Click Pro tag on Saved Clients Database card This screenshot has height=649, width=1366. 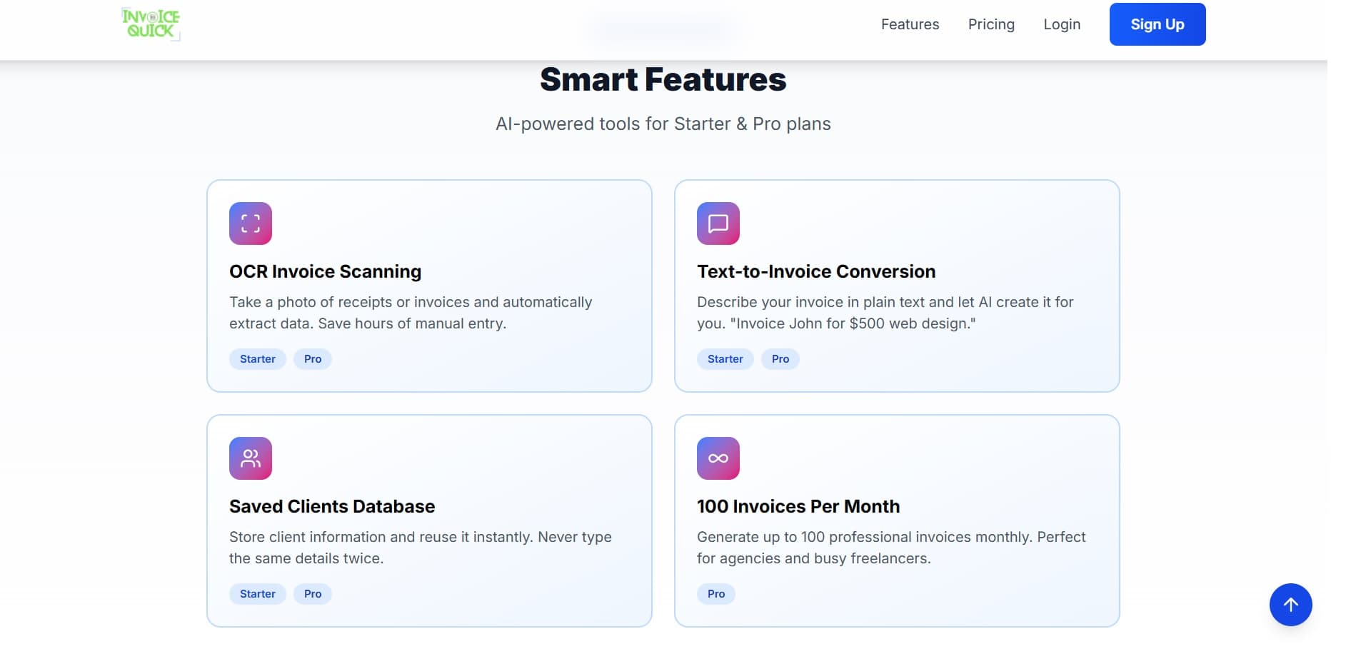[313, 594]
